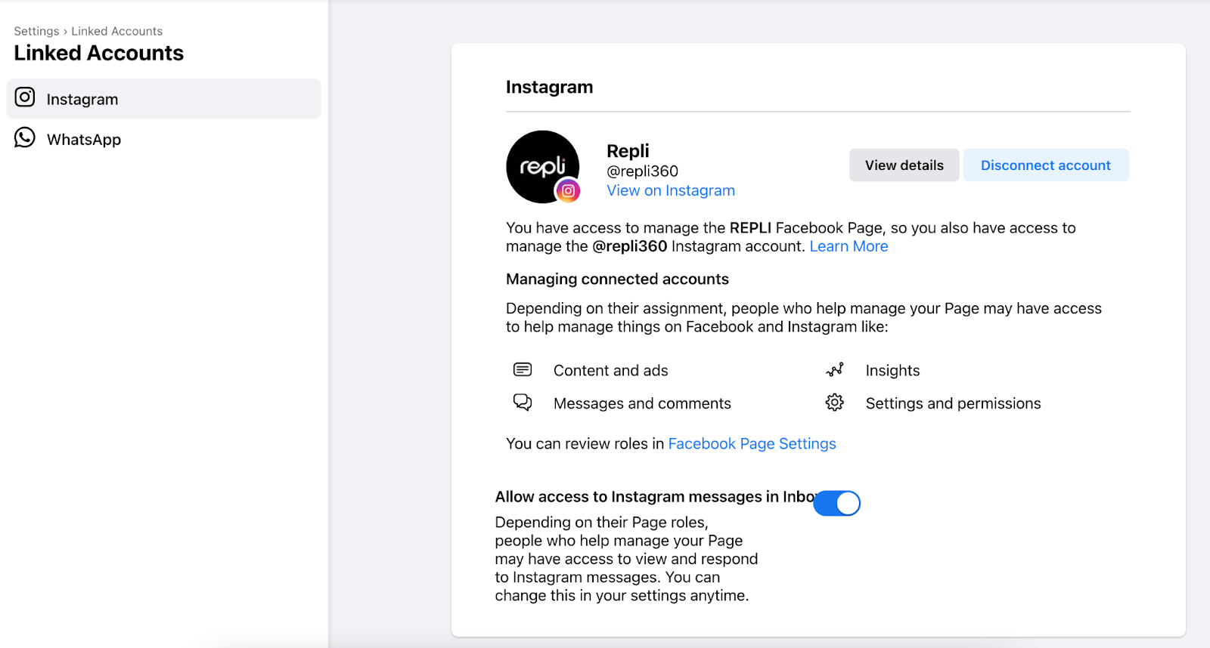1210x648 pixels.
Task: Click the Messages and comments label
Action: click(x=643, y=403)
